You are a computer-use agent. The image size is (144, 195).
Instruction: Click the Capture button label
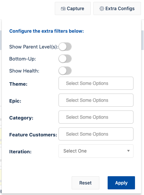[x=75, y=9]
